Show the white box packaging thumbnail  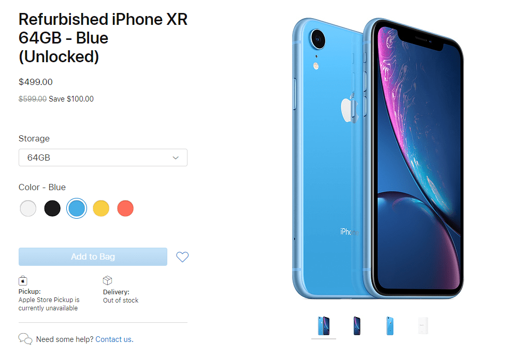(x=423, y=326)
